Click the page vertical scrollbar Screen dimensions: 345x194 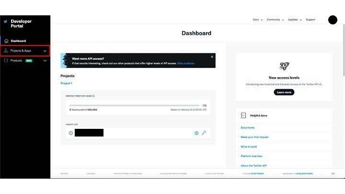[x=344, y=51]
